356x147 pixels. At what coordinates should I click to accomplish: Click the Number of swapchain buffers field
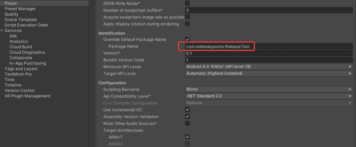(x=269, y=10)
